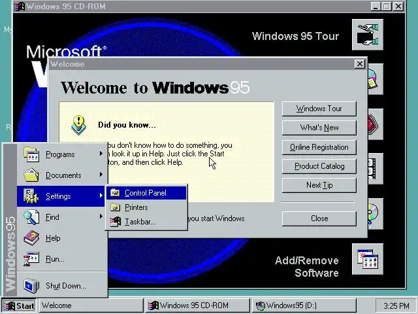
Task: Close the Welcome dialog with X
Action: 360,64
